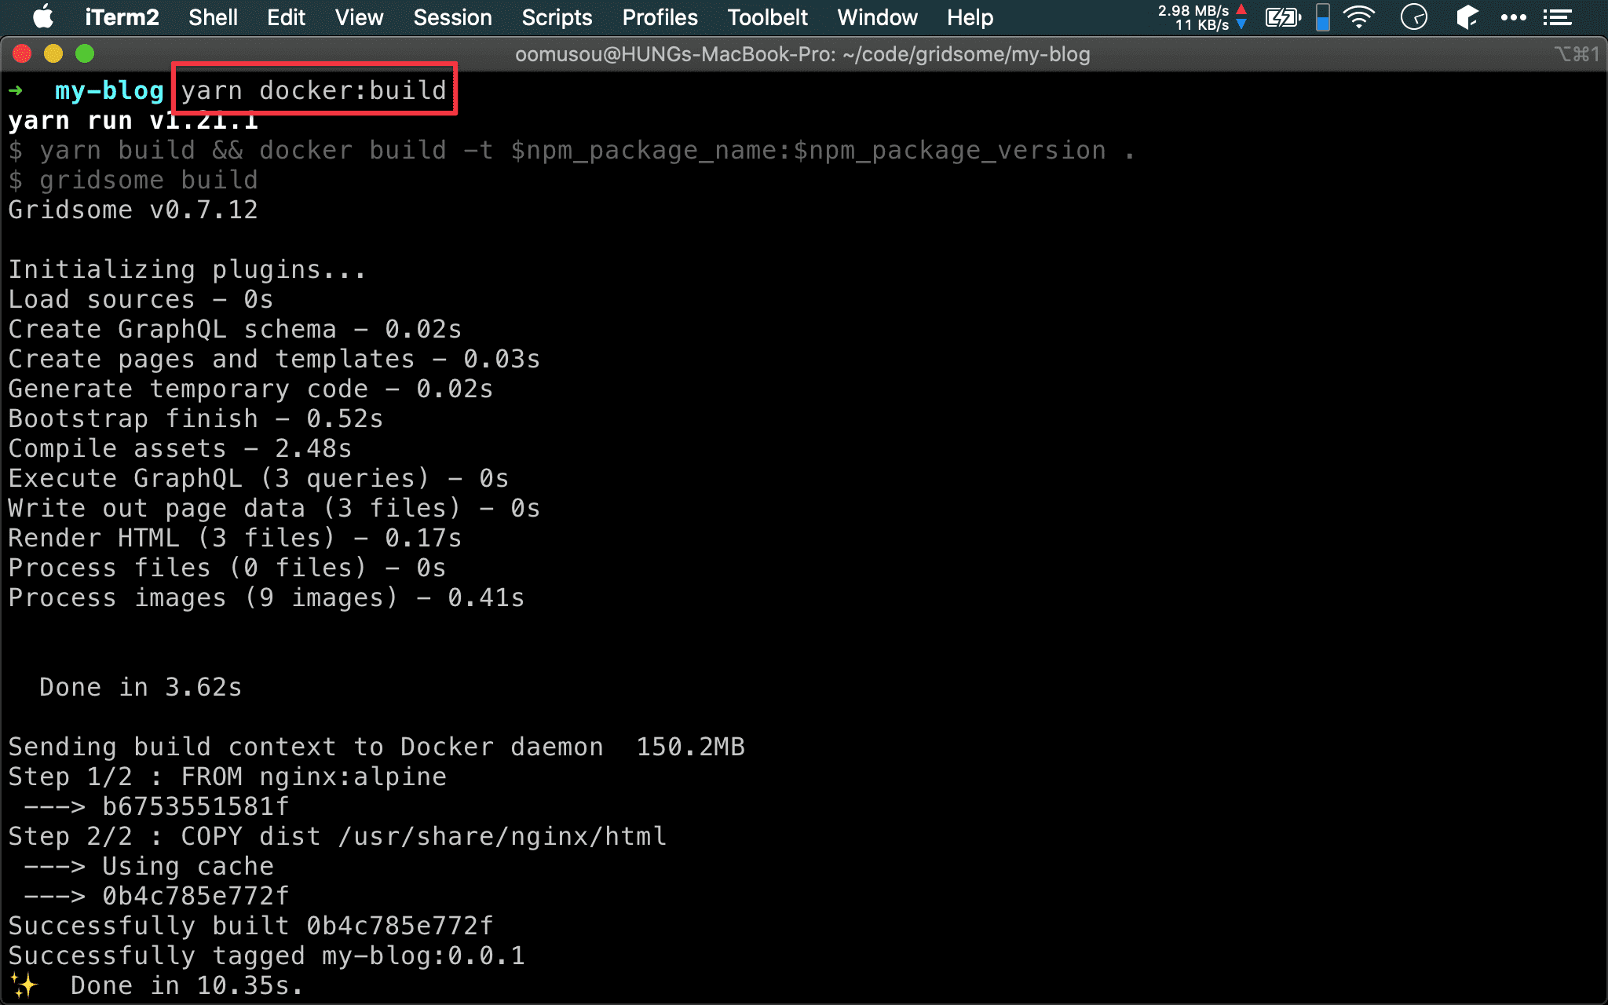The width and height of the screenshot is (1608, 1005).
Task: Maximize the terminal with green button
Action: click(x=85, y=53)
